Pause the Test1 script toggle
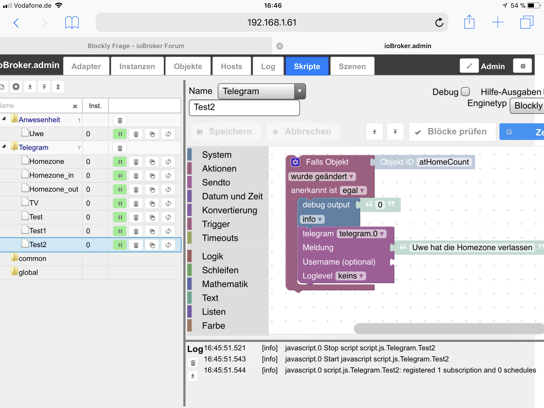 (x=120, y=231)
